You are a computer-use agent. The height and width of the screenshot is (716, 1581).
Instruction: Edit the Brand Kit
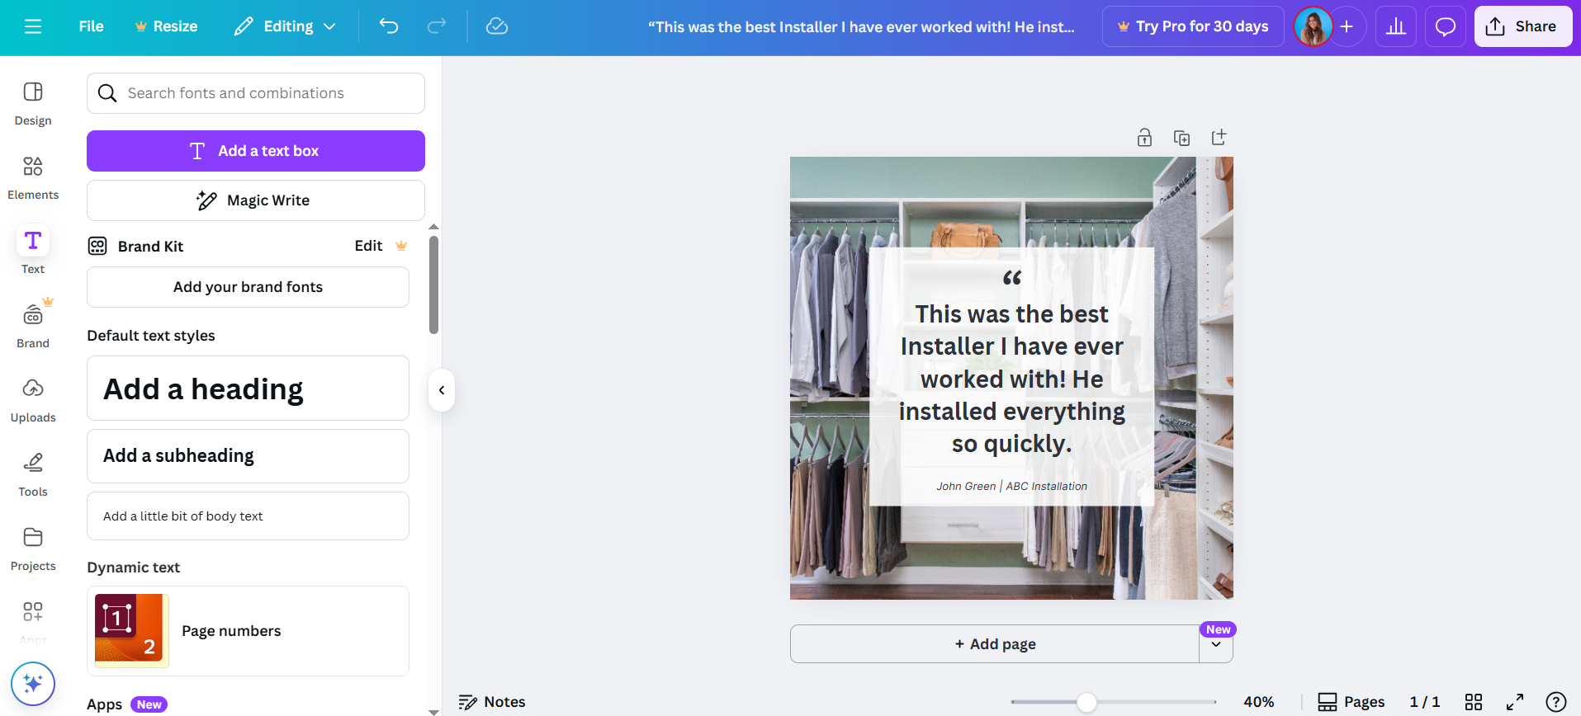[368, 246]
